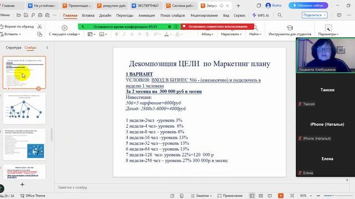Fit slide to window from status bar

[x=292, y=196]
